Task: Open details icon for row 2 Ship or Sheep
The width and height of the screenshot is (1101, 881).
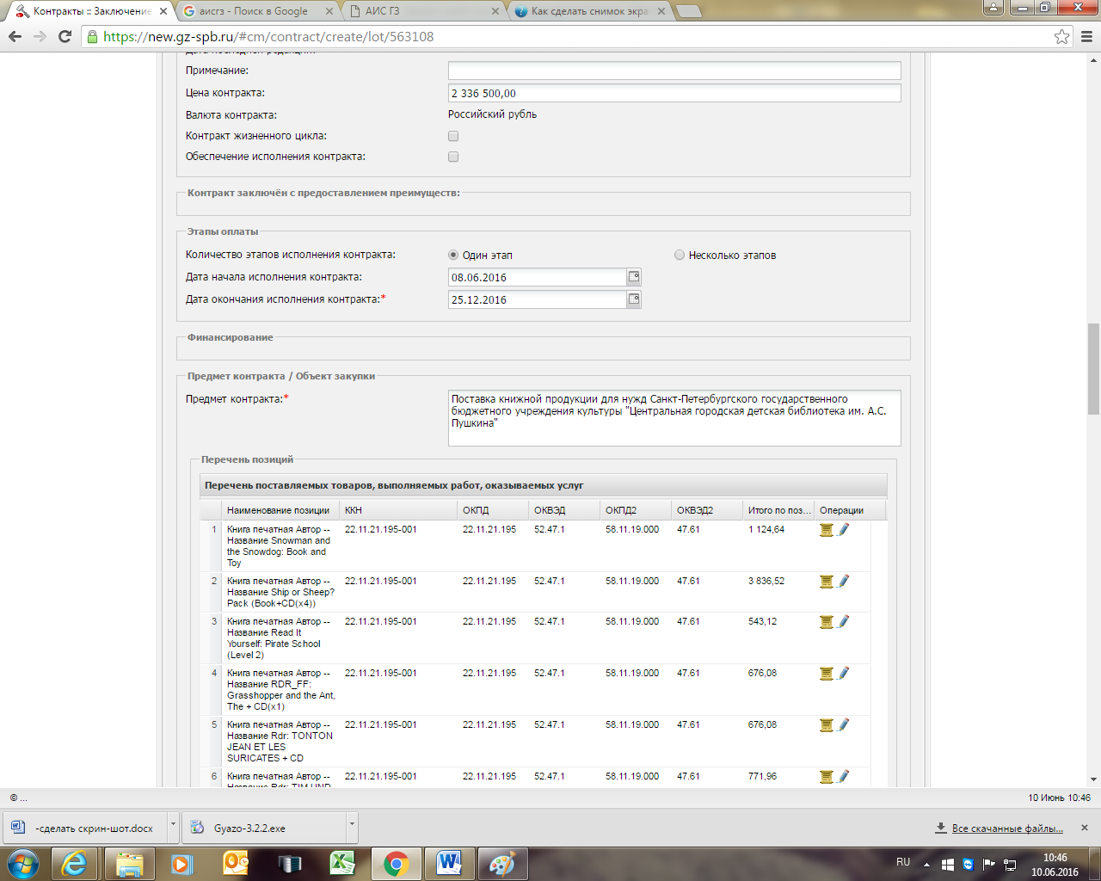Action: click(x=827, y=582)
